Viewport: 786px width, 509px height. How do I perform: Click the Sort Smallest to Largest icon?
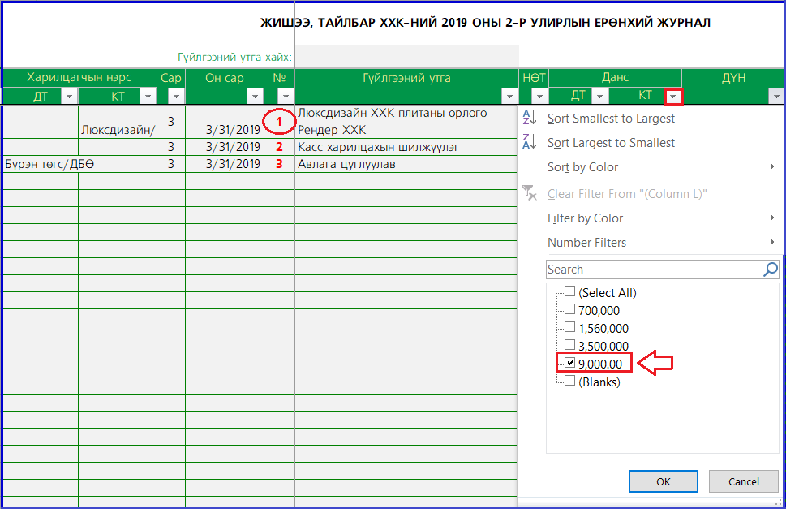(x=528, y=118)
